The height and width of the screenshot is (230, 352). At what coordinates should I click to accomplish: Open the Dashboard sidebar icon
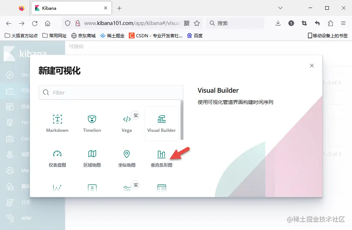10,106
